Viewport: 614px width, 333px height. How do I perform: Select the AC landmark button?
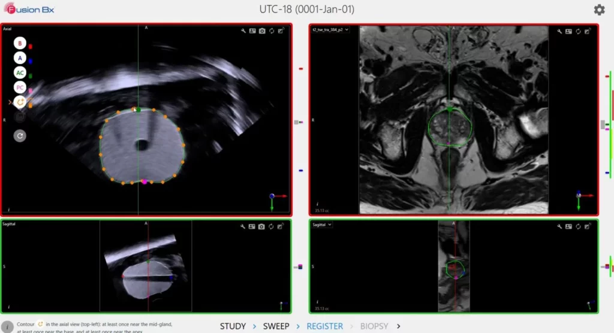pyautogui.click(x=20, y=73)
